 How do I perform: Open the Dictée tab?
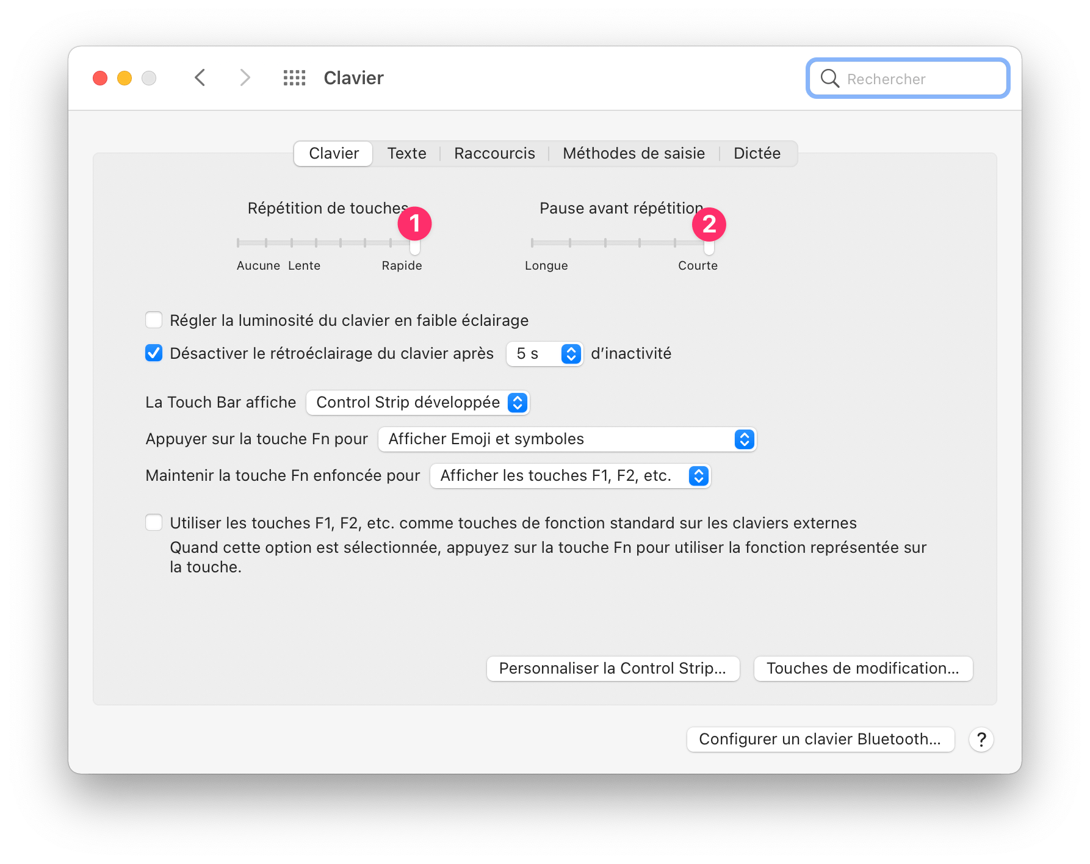click(x=757, y=154)
